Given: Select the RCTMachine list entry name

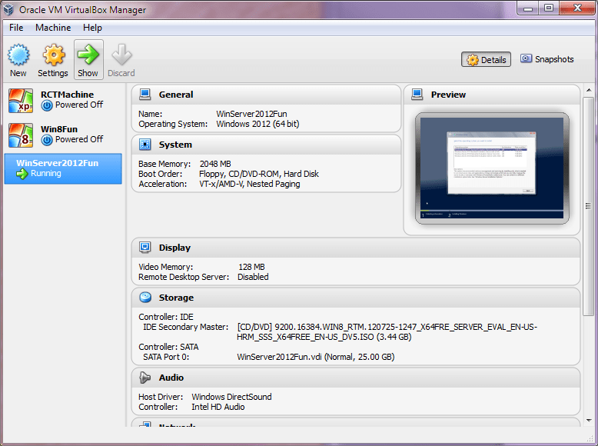Looking at the screenshot, I should 67,95.
